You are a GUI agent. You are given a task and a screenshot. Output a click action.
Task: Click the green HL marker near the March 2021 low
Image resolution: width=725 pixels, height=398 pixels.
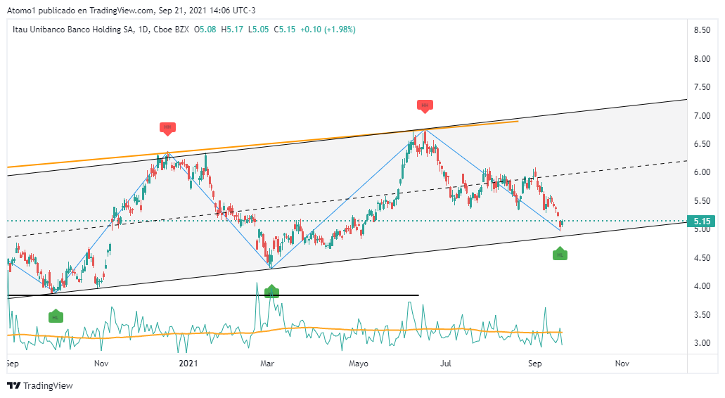271,291
